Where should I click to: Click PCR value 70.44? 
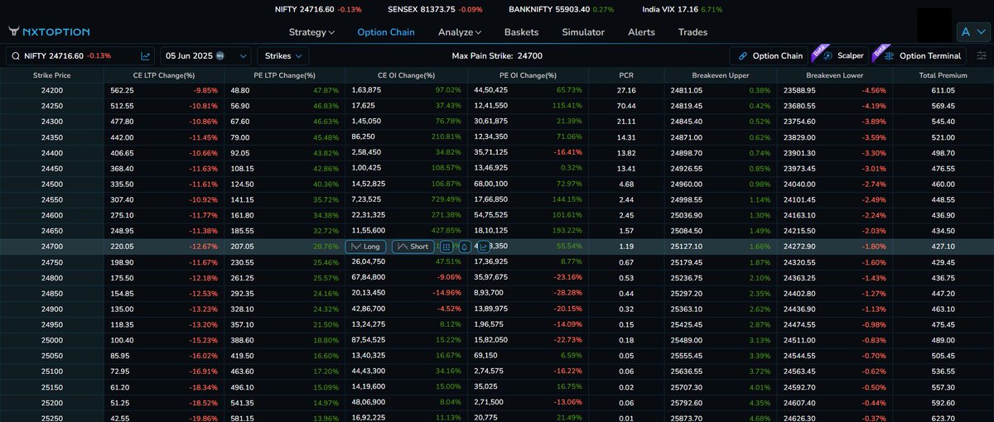click(x=626, y=105)
